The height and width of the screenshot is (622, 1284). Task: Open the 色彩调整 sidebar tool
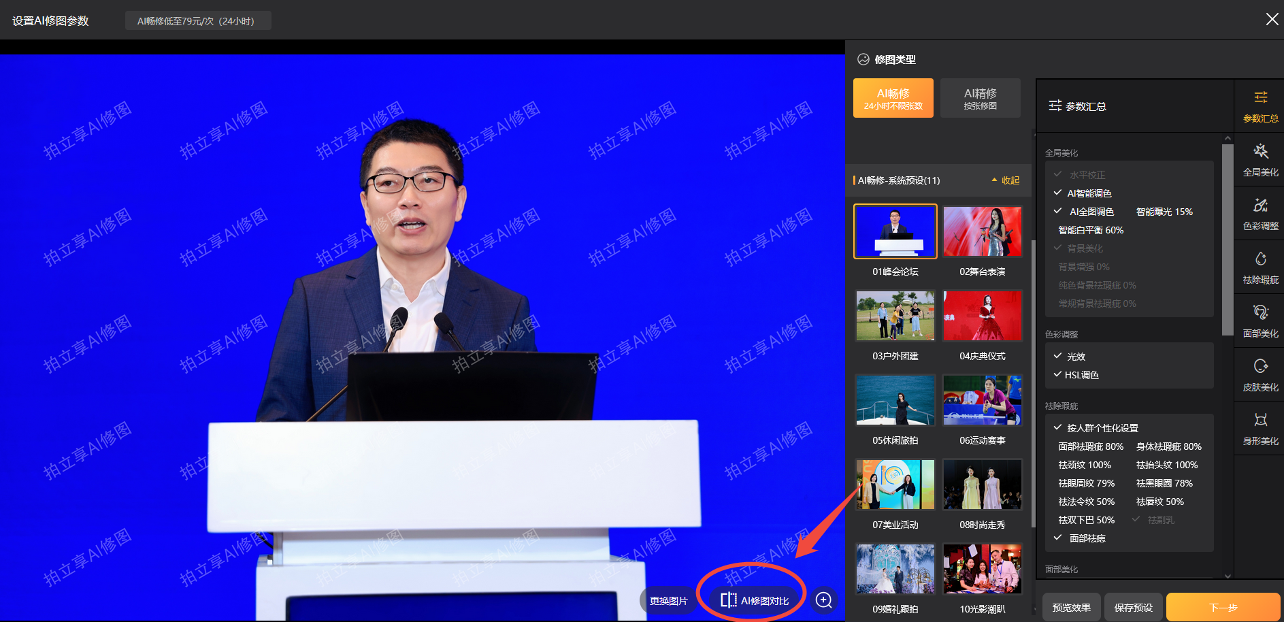(x=1260, y=213)
